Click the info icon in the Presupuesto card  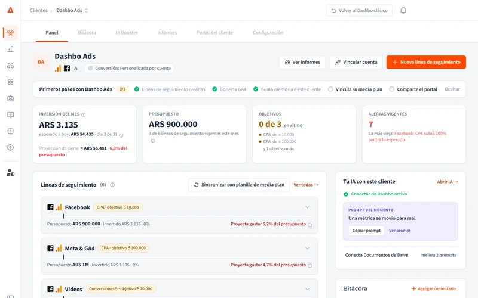coord(153,141)
